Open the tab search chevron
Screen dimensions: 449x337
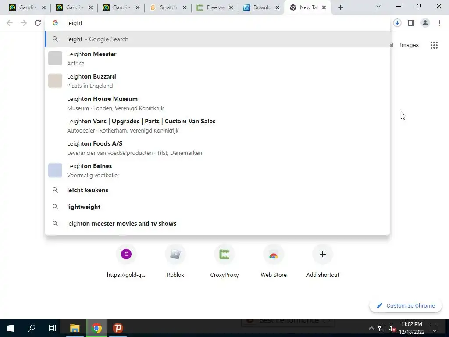[378, 6]
